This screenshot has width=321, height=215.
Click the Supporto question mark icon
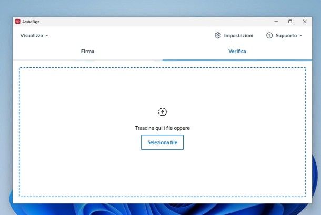269,35
